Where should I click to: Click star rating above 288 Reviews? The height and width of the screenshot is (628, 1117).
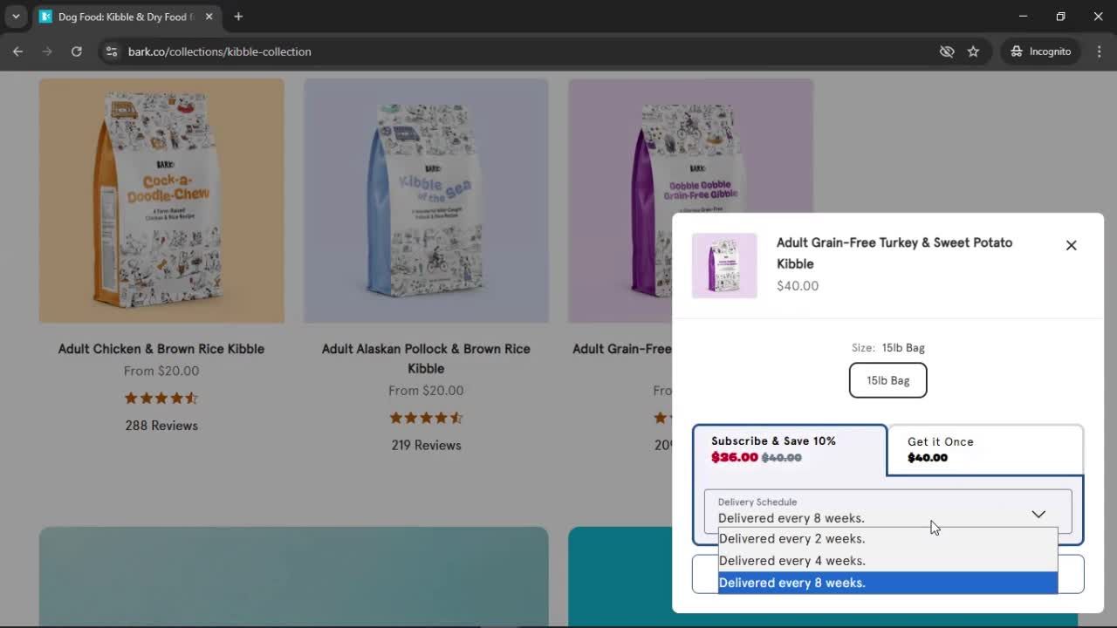click(161, 398)
